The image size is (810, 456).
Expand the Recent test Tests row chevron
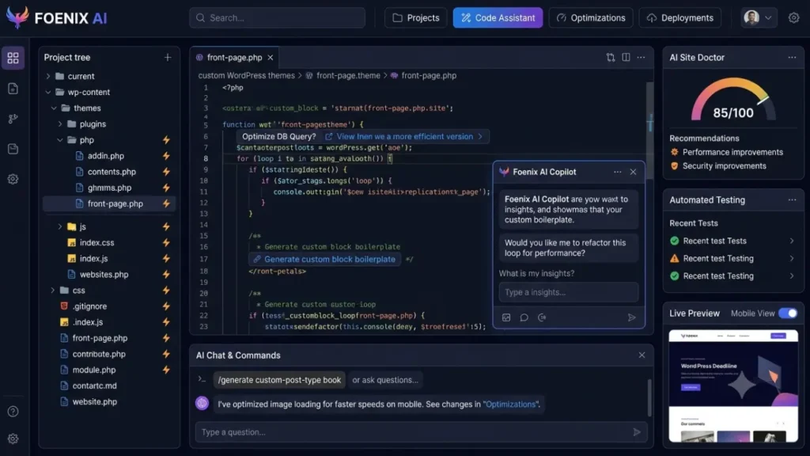click(791, 241)
